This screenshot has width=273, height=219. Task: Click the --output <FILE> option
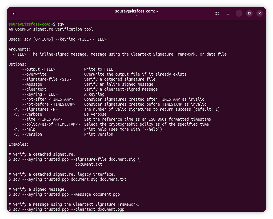click(x=39, y=69)
